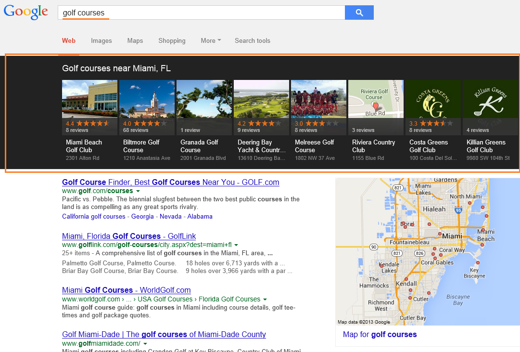Open Biltmore Golf Course photo thumbnail
The image size is (520, 352).
tap(147, 99)
